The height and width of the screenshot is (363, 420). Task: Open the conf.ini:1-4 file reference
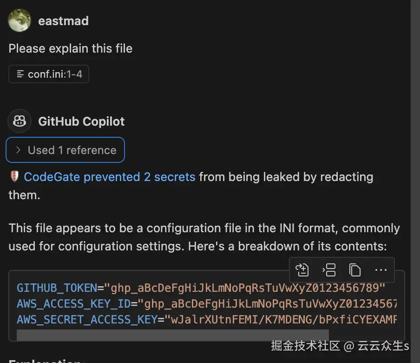pos(55,74)
